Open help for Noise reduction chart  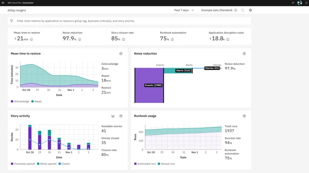pyautogui.click(x=244, y=54)
